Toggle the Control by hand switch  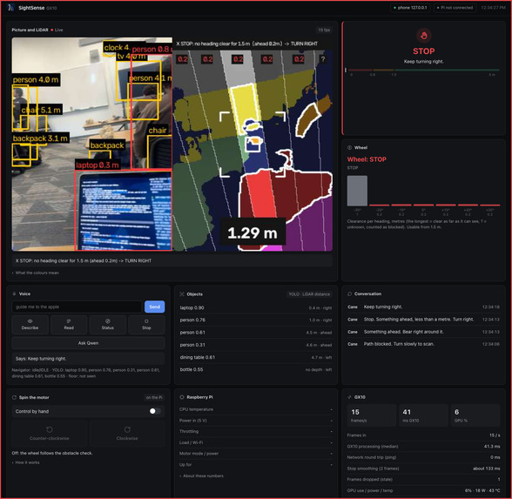coord(155,411)
